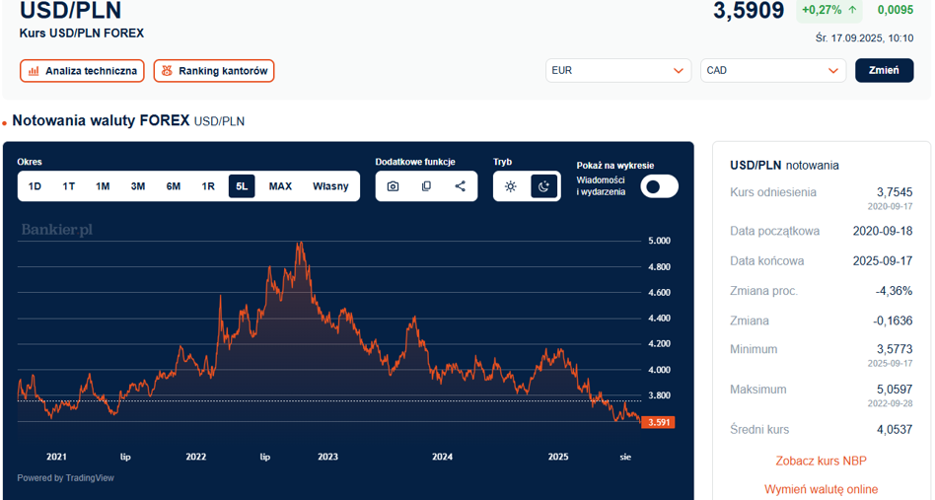Image resolution: width=935 pixels, height=500 pixels.
Task: Click the +0,27% change badge
Action: coord(829,10)
